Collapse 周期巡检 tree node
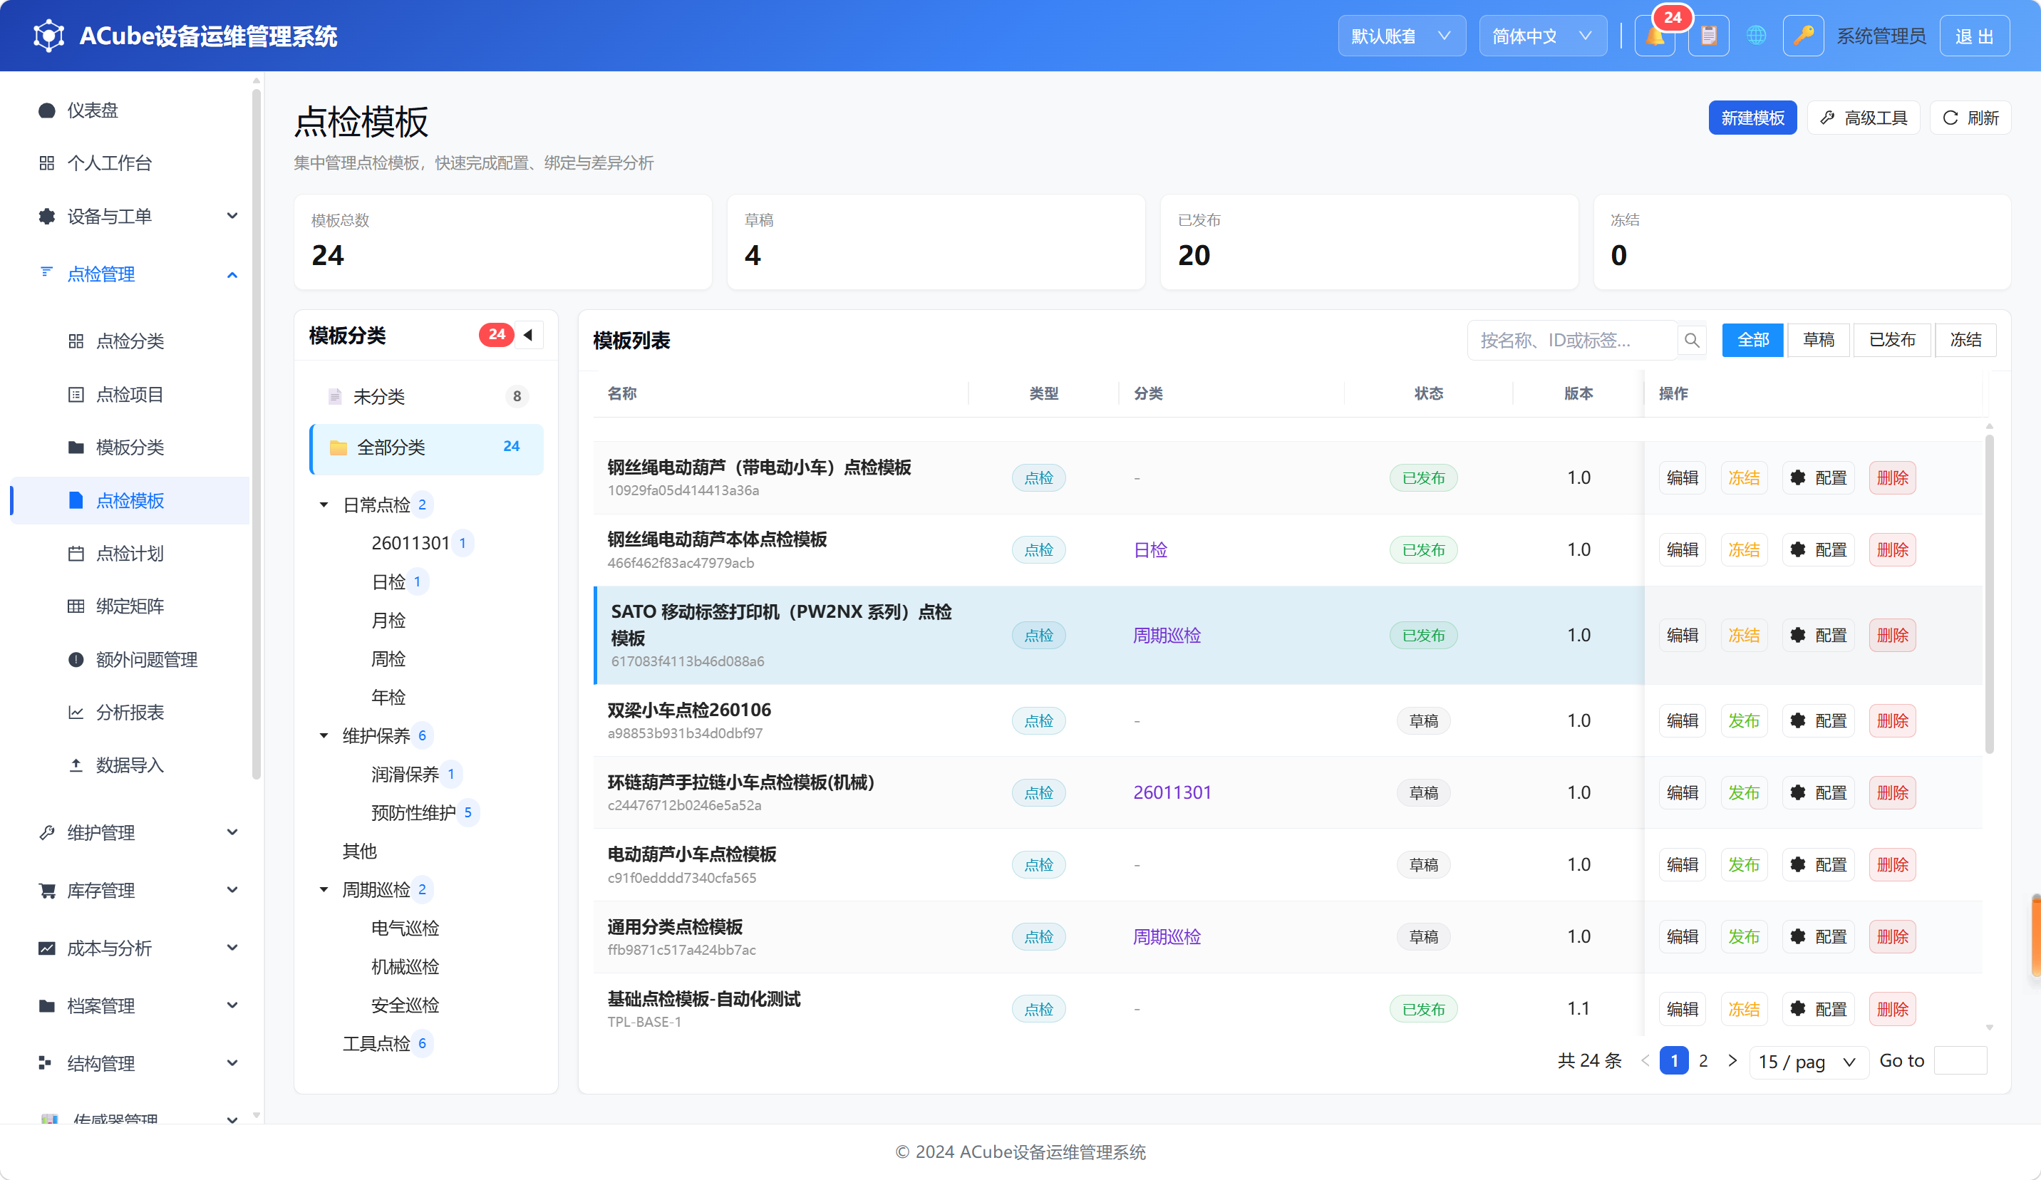 click(324, 889)
